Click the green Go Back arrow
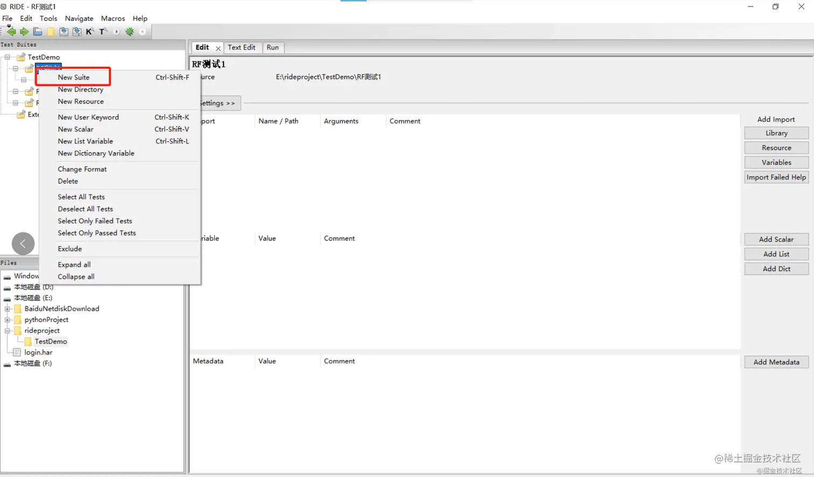Image resolution: width=814 pixels, height=477 pixels. (11, 32)
